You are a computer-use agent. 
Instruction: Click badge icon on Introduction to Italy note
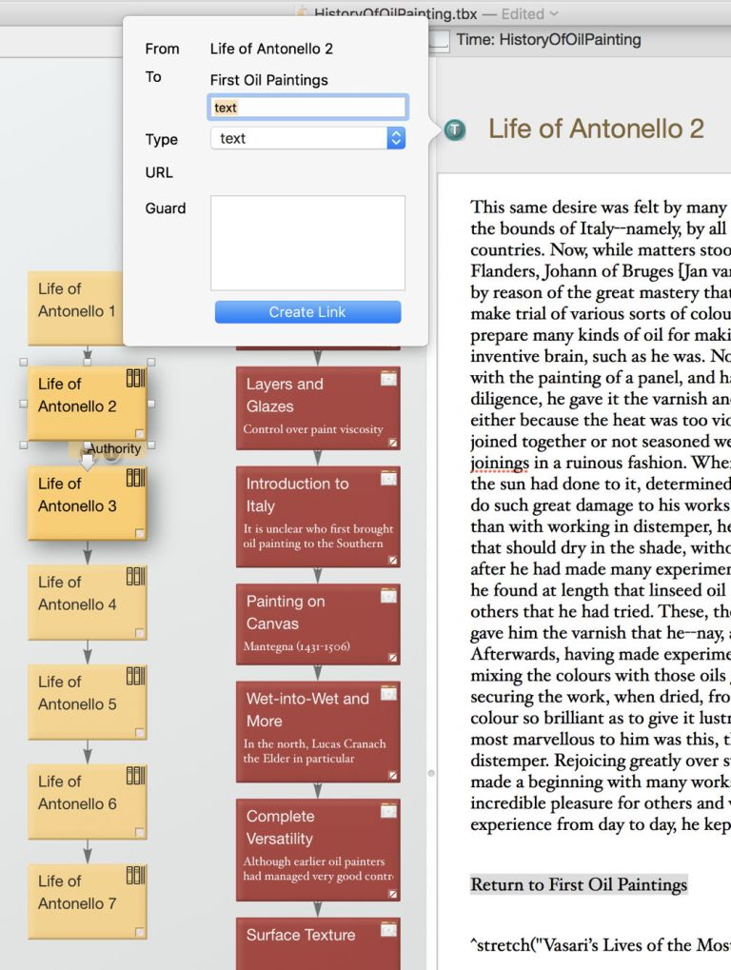pyautogui.click(x=388, y=478)
